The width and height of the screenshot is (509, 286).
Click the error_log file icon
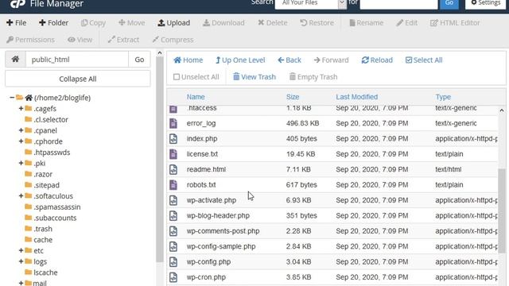point(173,123)
